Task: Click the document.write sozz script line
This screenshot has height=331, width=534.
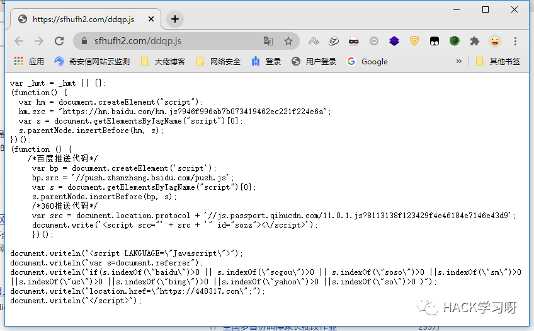Action: 175,225
